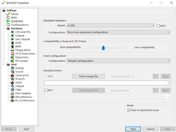
Task: Click the CD & Hard drives icon
Action: click(x=12, y=54)
